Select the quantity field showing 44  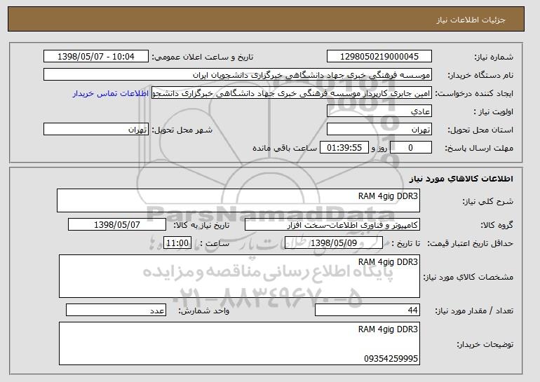pyautogui.click(x=367, y=310)
